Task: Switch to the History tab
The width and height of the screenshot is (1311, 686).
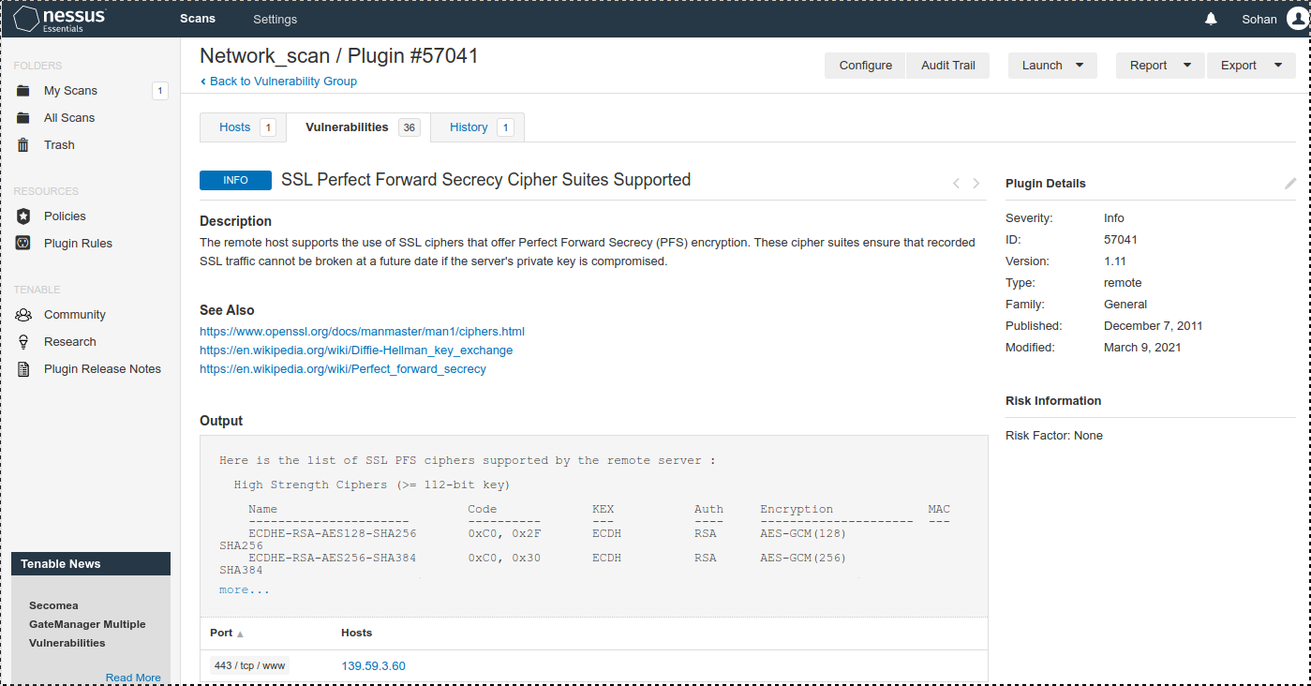Action: tap(469, 127)
